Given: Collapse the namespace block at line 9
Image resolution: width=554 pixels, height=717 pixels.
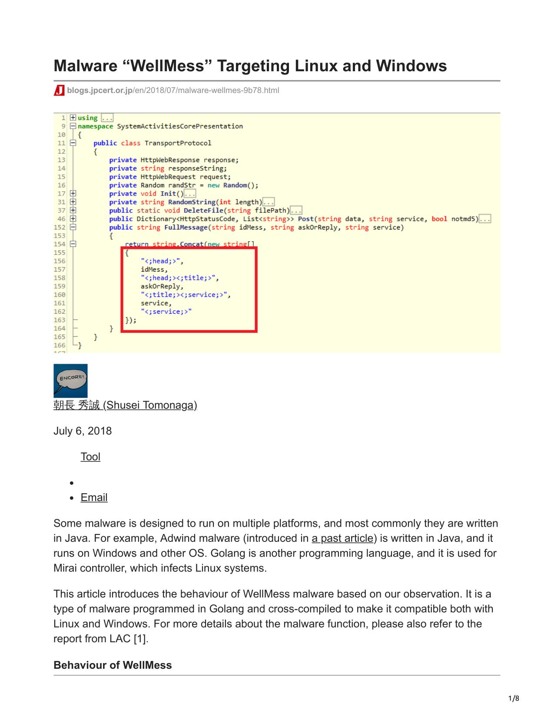Looking at the screenshot, I should click(x=73, y=126).
